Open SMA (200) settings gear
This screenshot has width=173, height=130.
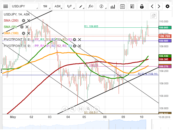pos(23,20)
